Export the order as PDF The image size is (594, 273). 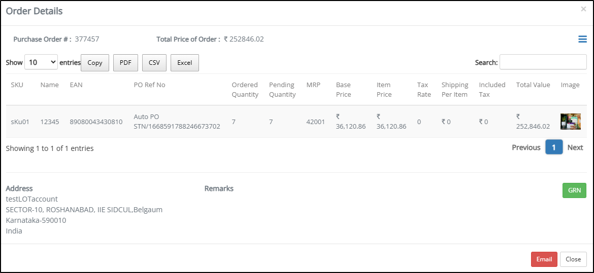(125, 63)
